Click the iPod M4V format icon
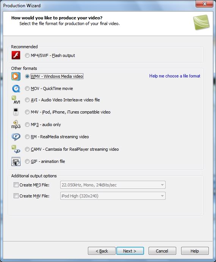This screenshot has height=262, width=216. (16, 112)
